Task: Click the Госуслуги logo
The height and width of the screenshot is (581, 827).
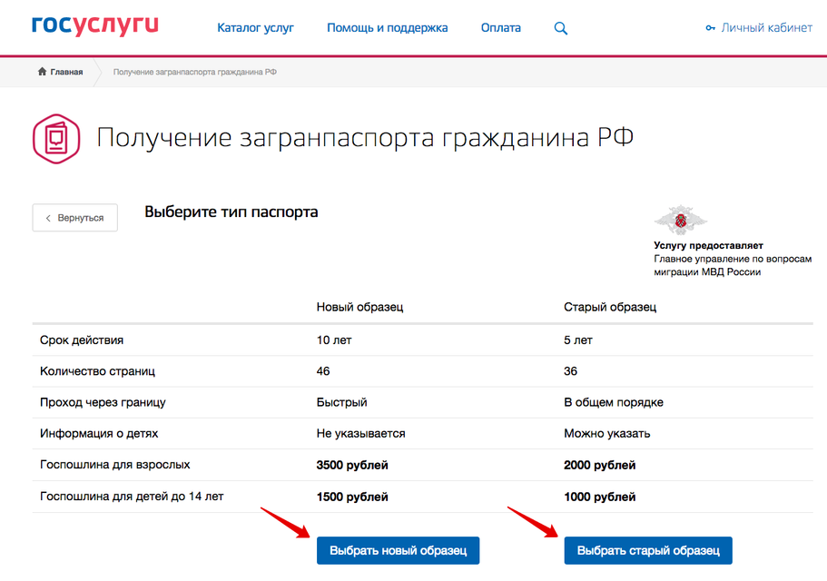Action: (x=95, y=25)
